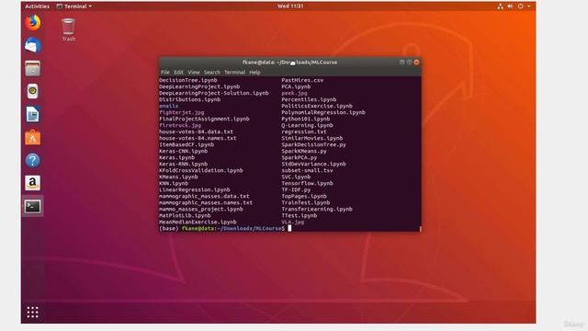588x331 pixels.
Task: Open the File menu in terminal
Action: point(165,72)
